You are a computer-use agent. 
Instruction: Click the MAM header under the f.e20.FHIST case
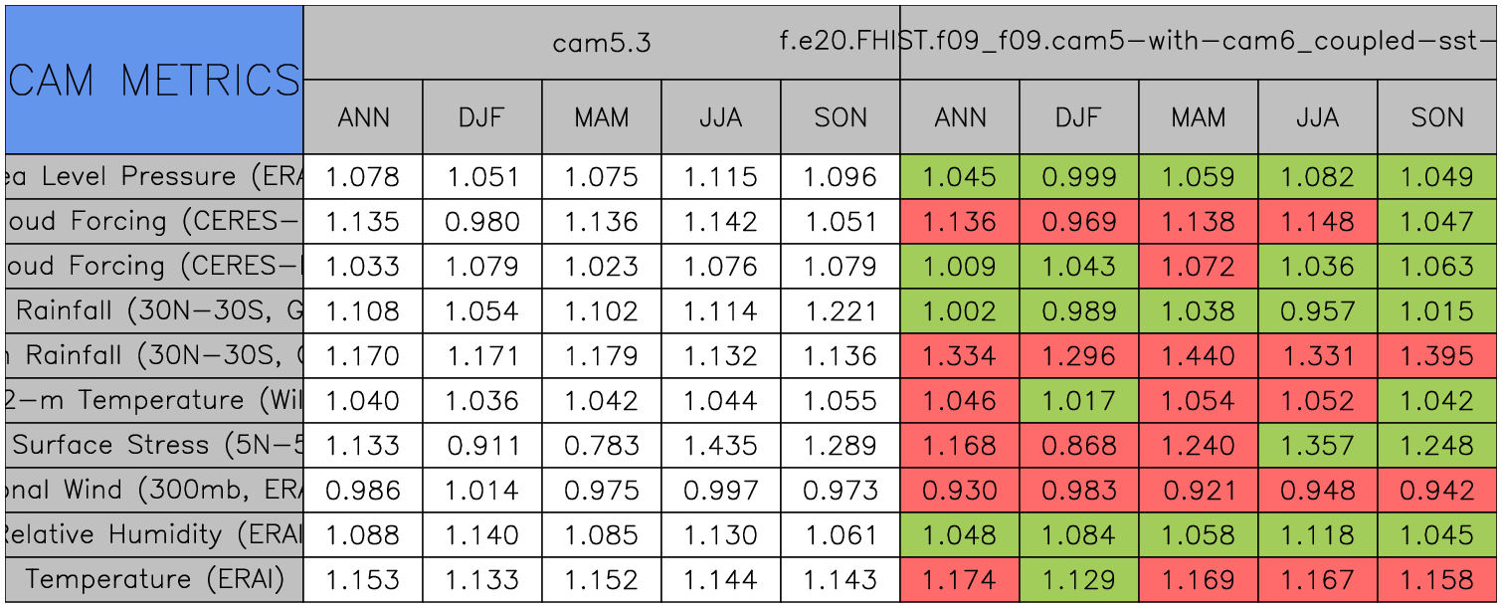[x=1199, y=117]
